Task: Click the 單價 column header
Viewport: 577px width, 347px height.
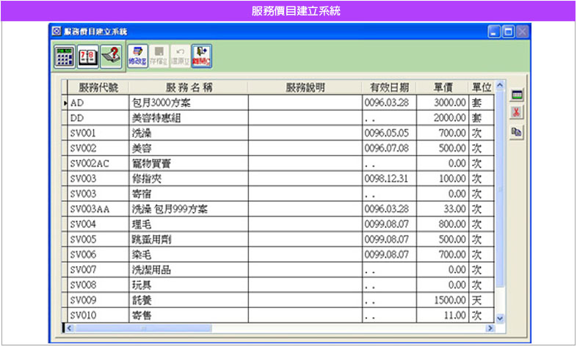Action: 442,87
